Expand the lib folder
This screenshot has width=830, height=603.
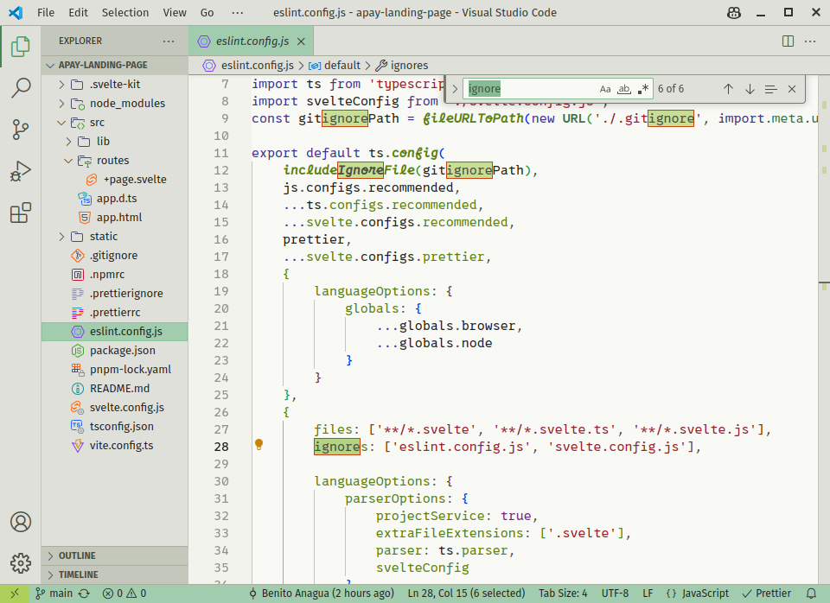[x=115, y=141]
